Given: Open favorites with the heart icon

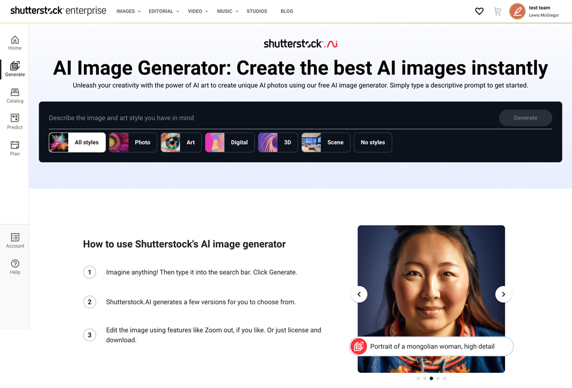Looking at the screenshot, I should [x=479, y=11].
